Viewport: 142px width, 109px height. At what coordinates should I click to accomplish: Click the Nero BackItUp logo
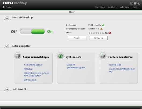click(x=15, y=3)
